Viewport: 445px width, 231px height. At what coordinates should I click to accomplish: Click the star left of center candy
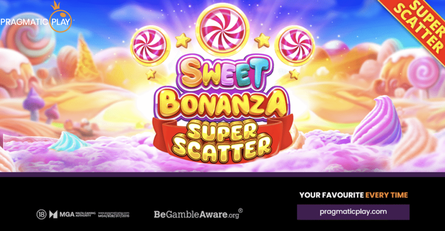pos(183,40)
